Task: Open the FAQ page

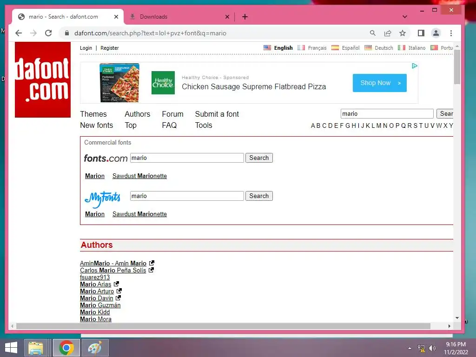Action: [x=169, y=126]
